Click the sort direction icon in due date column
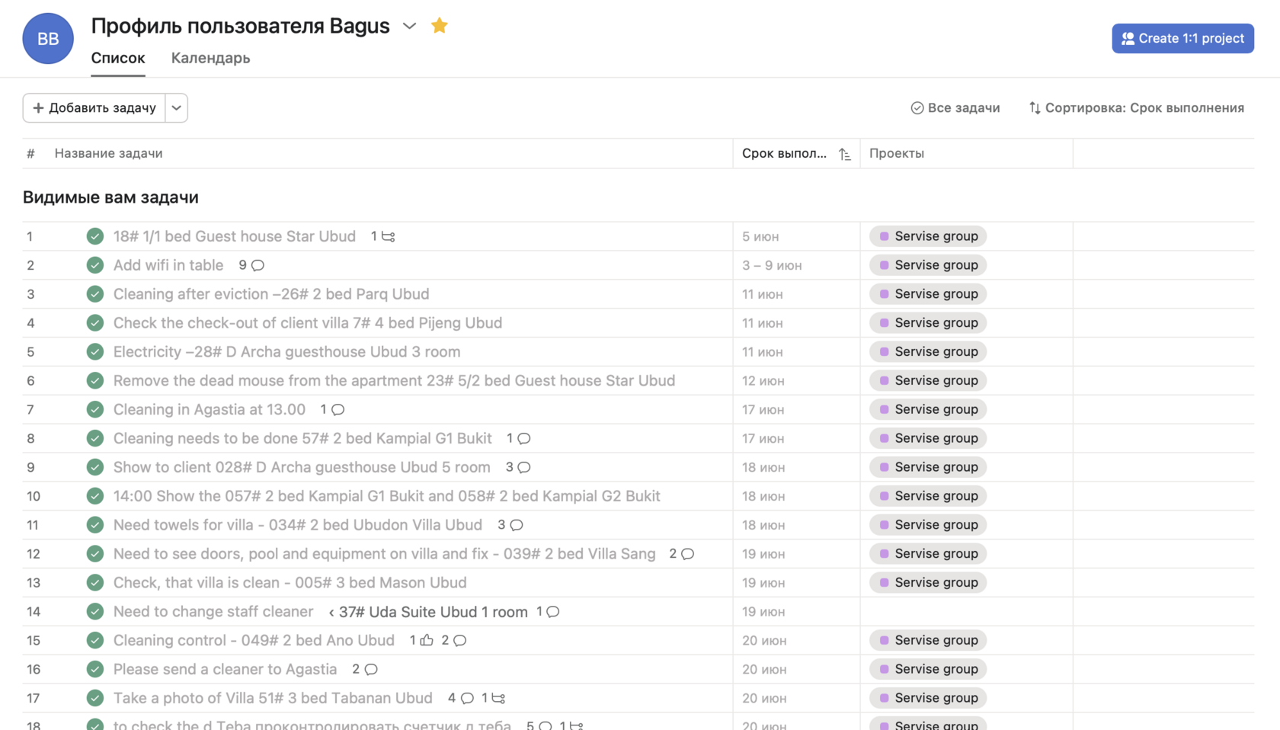 [844, 154]
